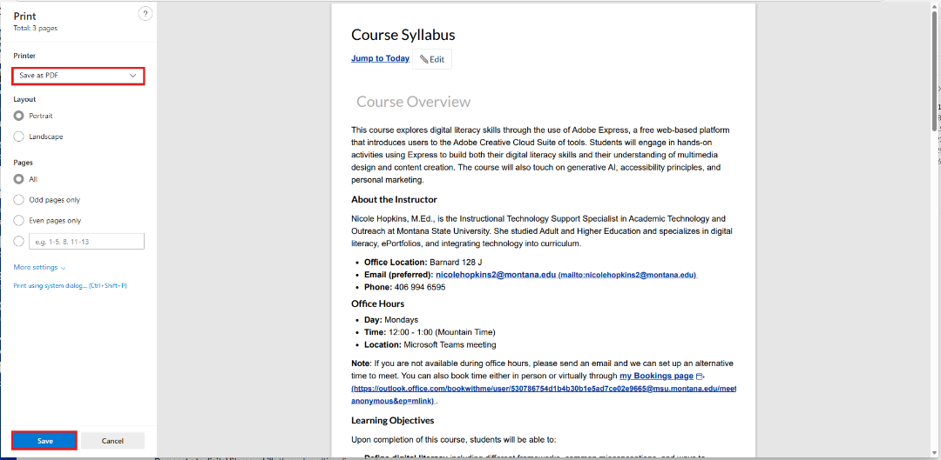
Task: Click the external link icon after my Bookings page
Action: click(x=700, y=377)
